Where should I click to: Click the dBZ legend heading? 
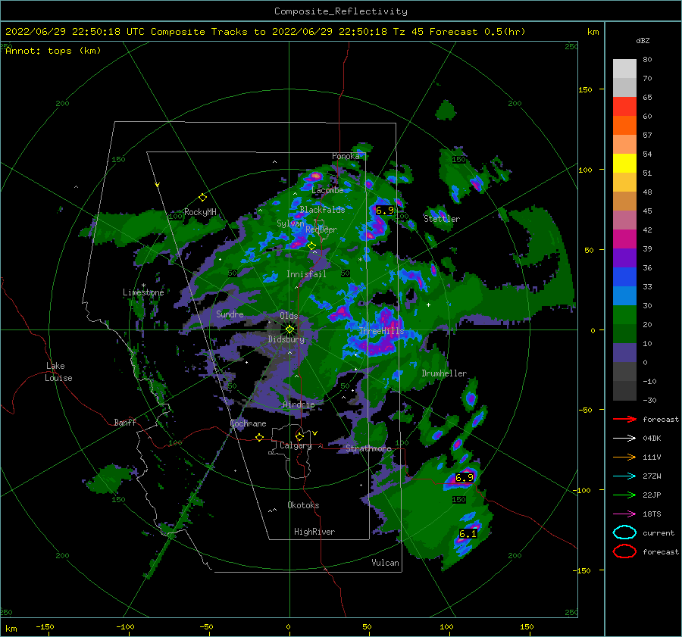643,40
